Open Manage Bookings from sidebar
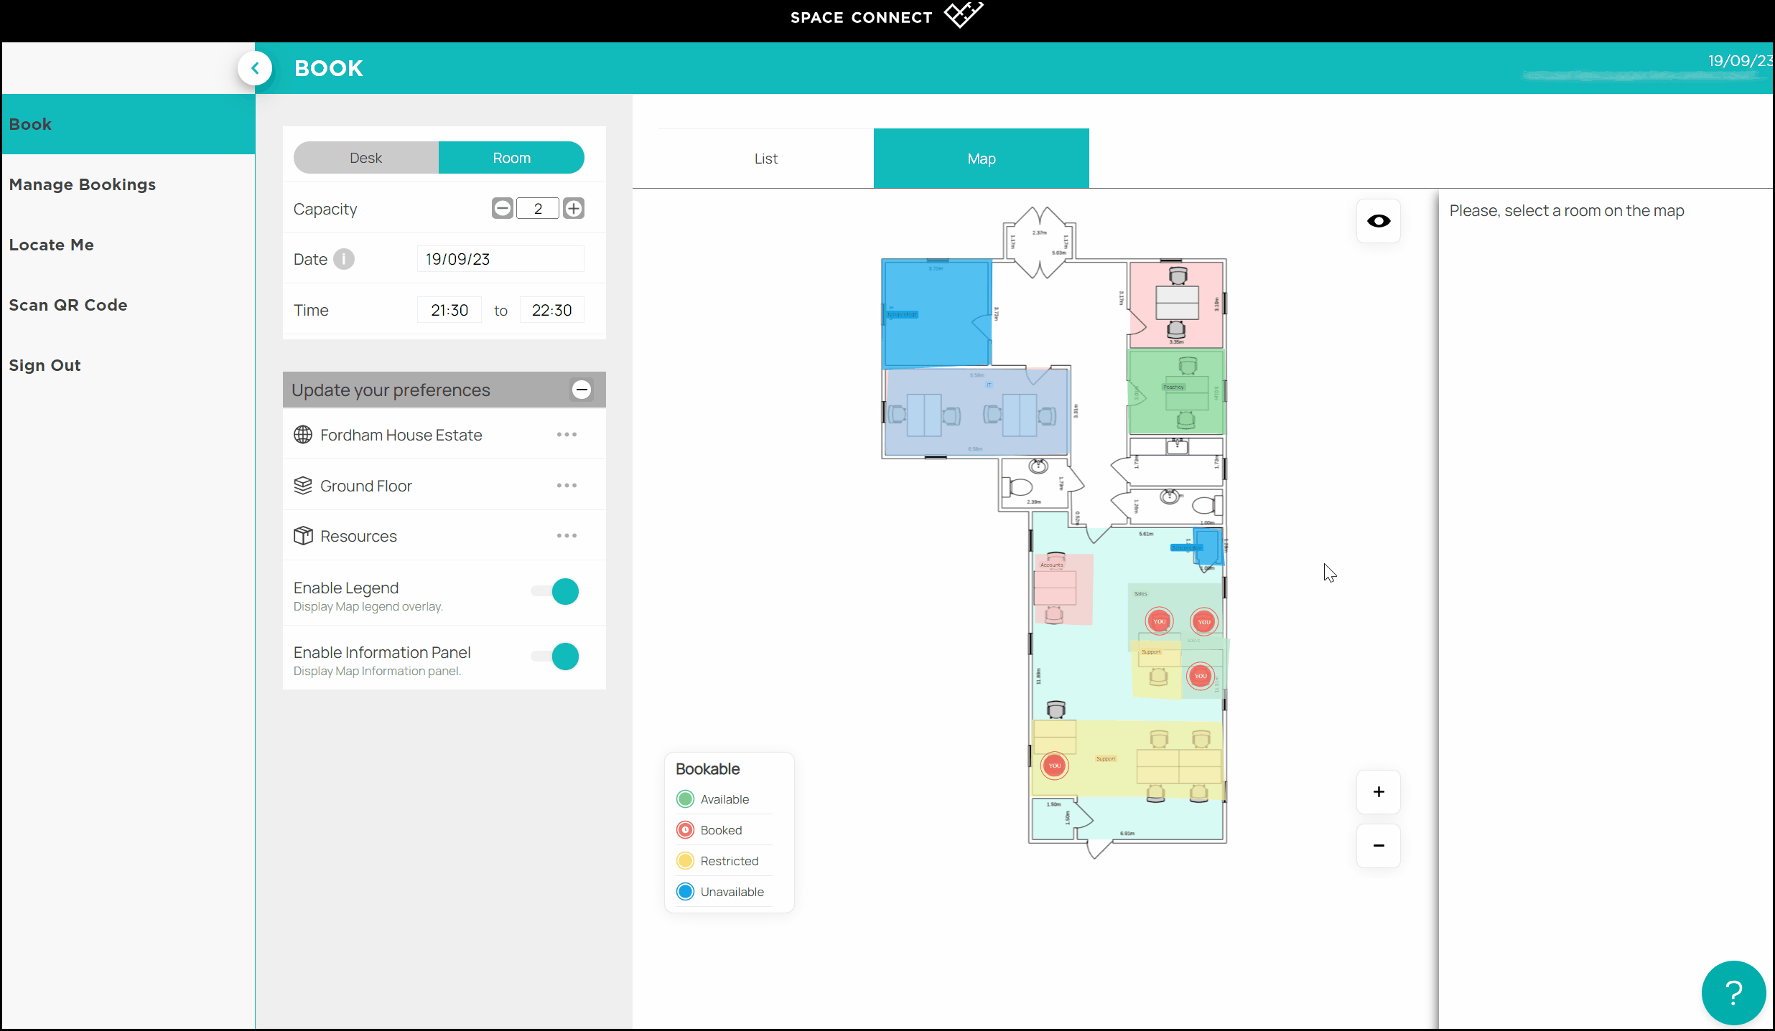 (83, 184)
